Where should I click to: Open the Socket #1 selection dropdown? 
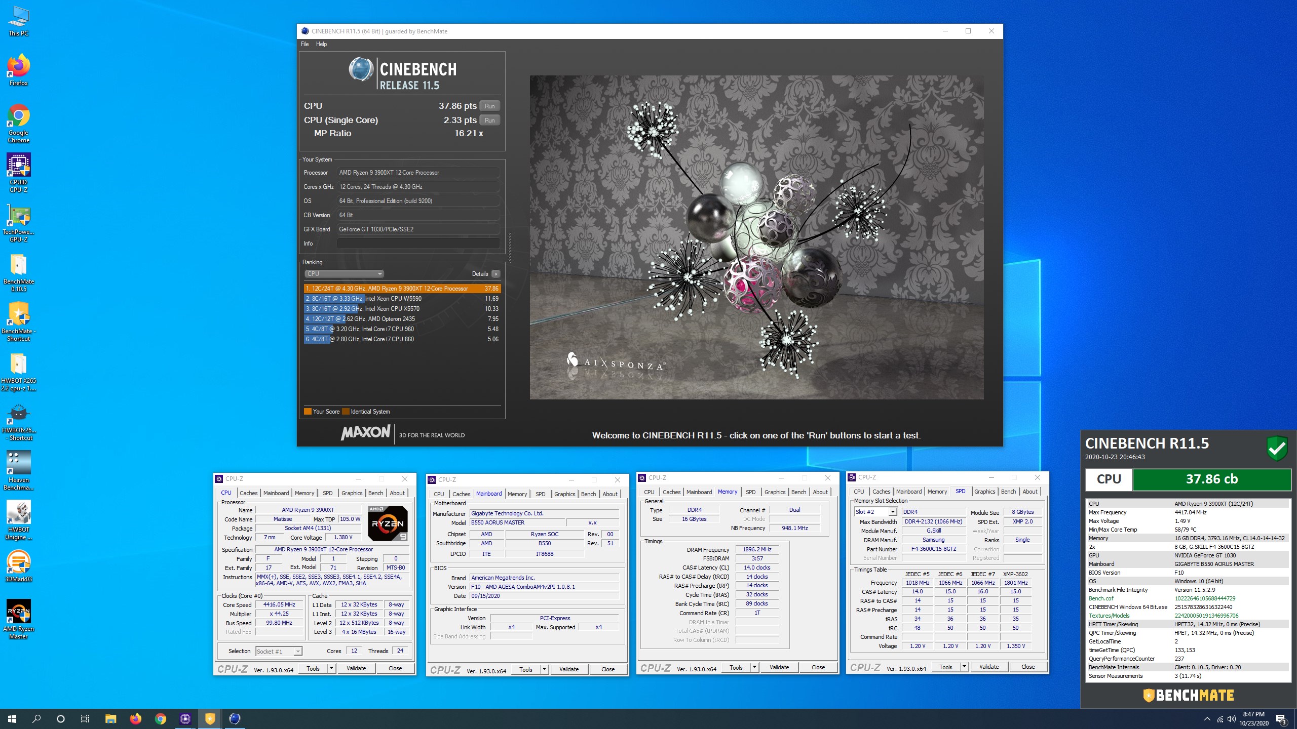[x=279, y=652]
